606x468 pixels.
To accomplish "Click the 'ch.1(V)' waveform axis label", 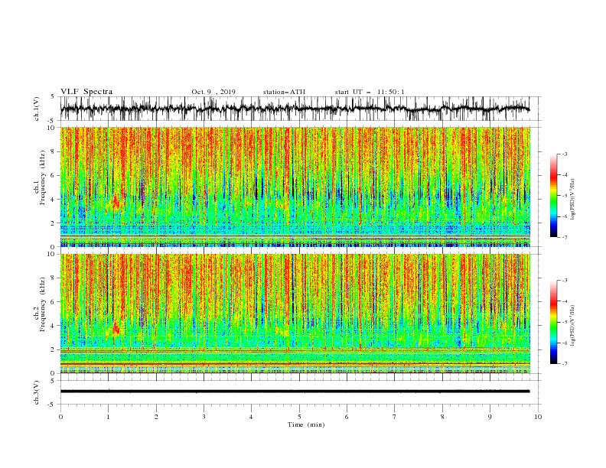I will pos(37,109).
